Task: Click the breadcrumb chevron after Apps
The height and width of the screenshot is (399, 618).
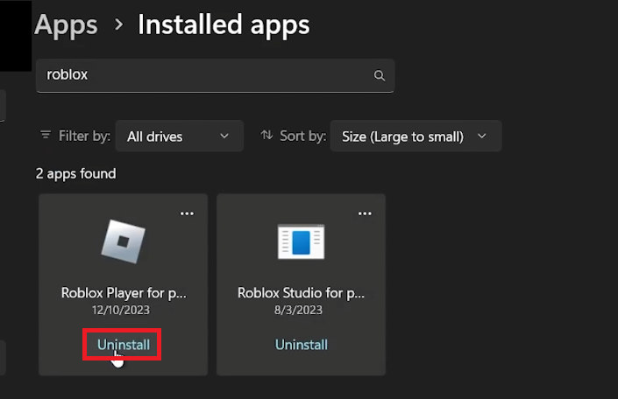Action: click(118, 24)
